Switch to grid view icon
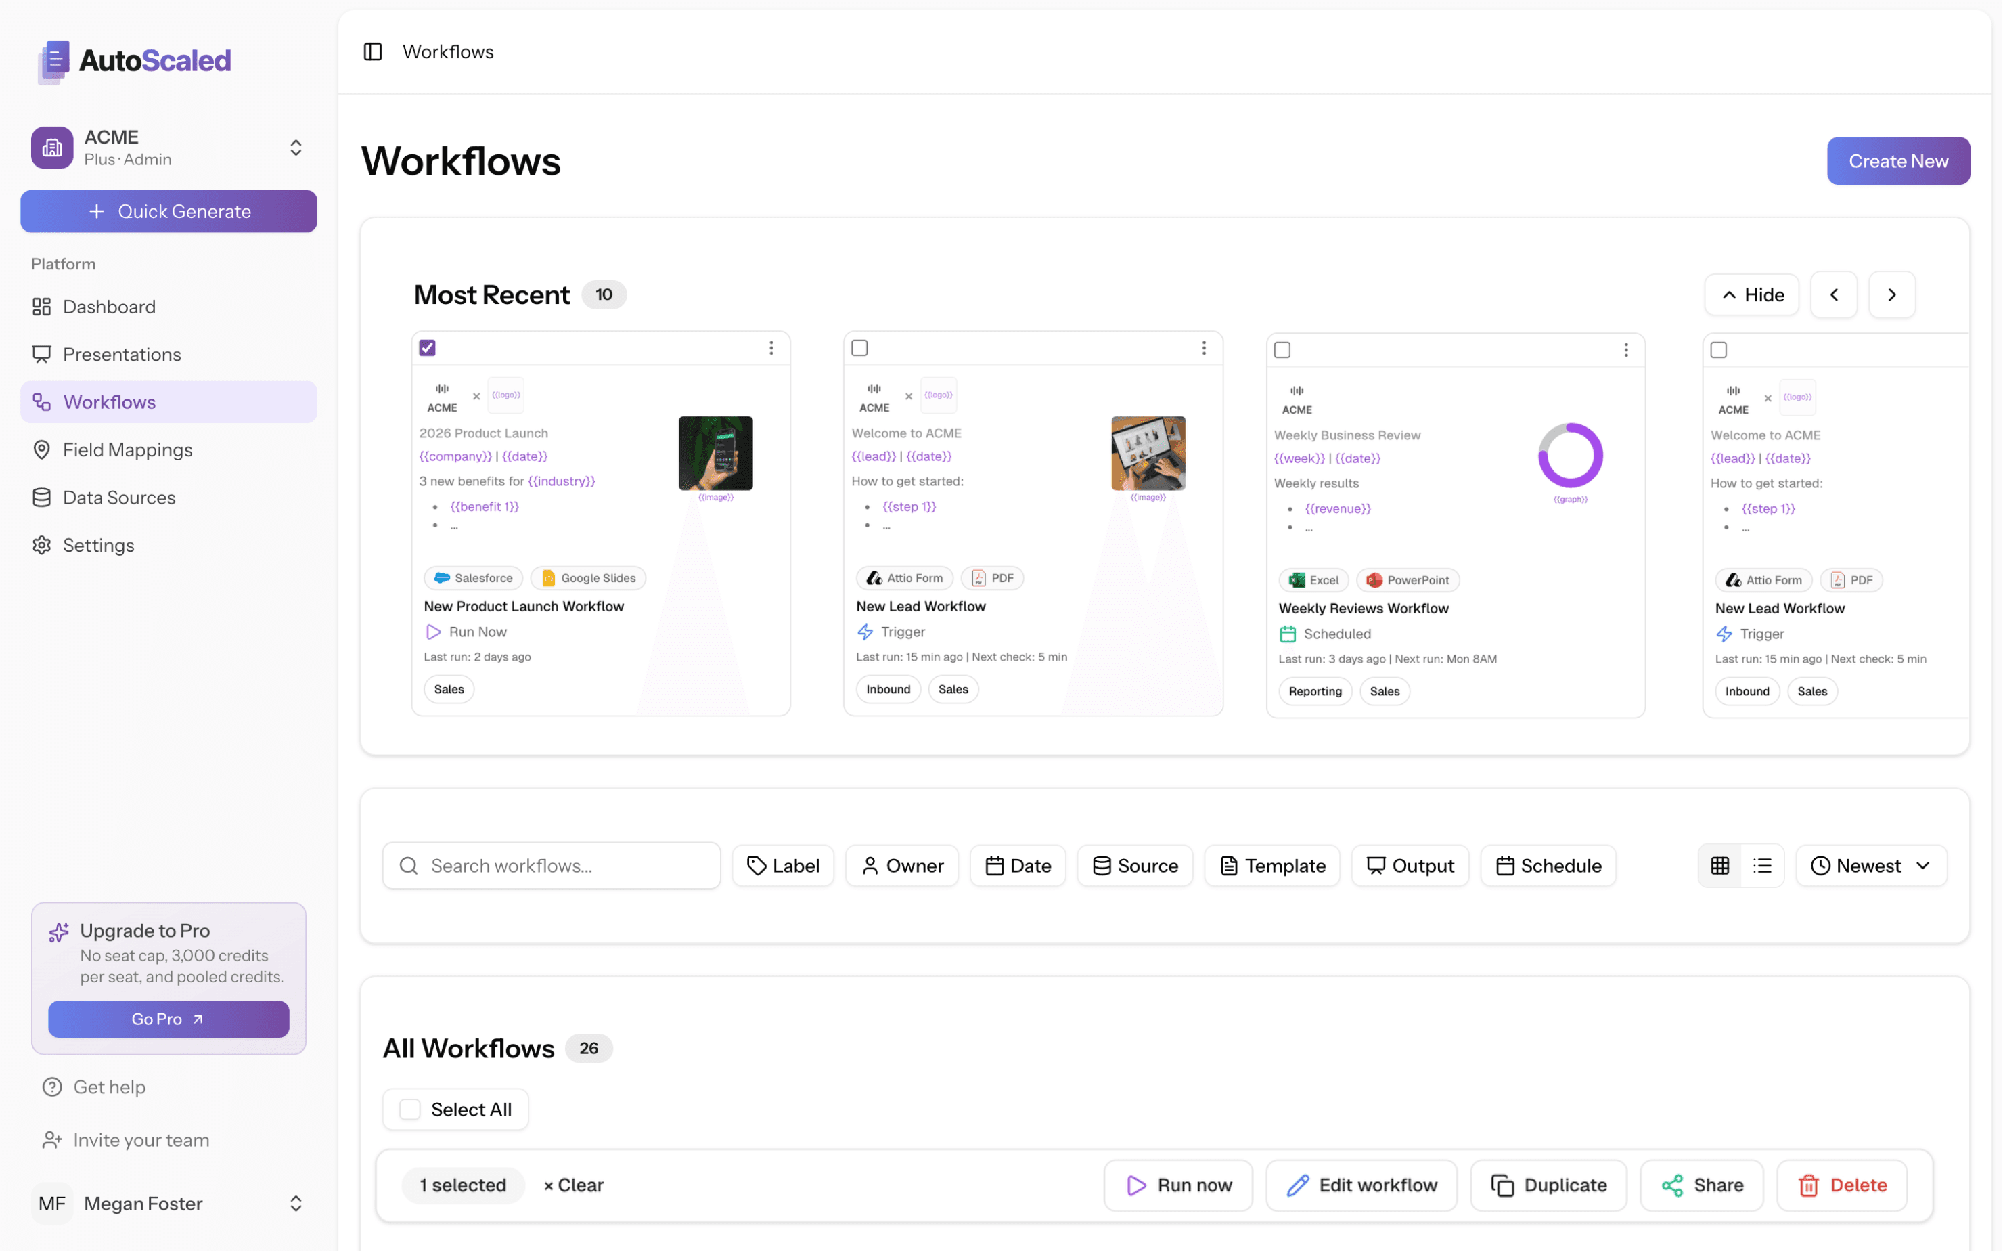Screen dimensions: 2003x1251 pyautogui.click(x=1720, y=866)
